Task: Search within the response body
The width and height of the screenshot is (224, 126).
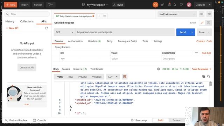Action: [x=209, y=76]
